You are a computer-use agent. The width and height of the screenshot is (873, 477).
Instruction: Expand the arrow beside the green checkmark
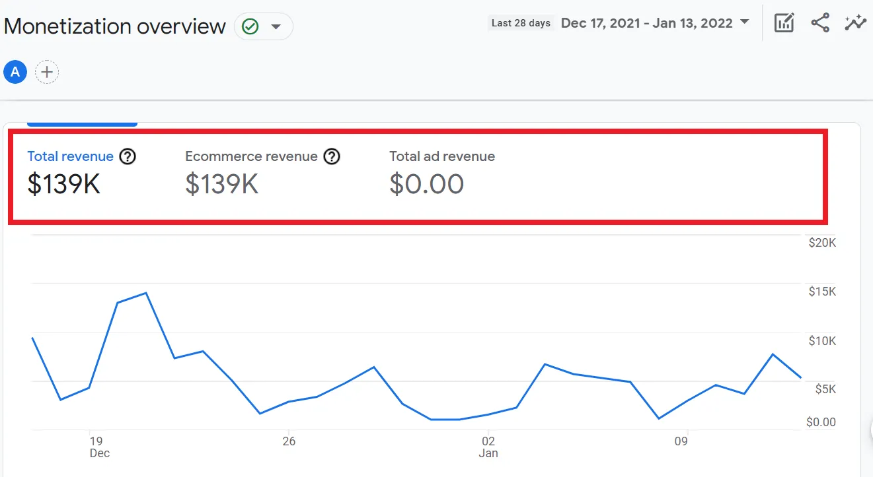[276, 26]
